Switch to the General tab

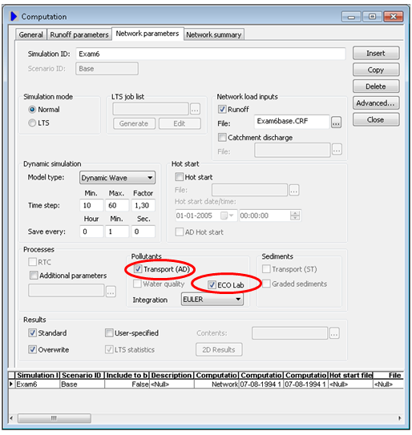coord(30,34)
